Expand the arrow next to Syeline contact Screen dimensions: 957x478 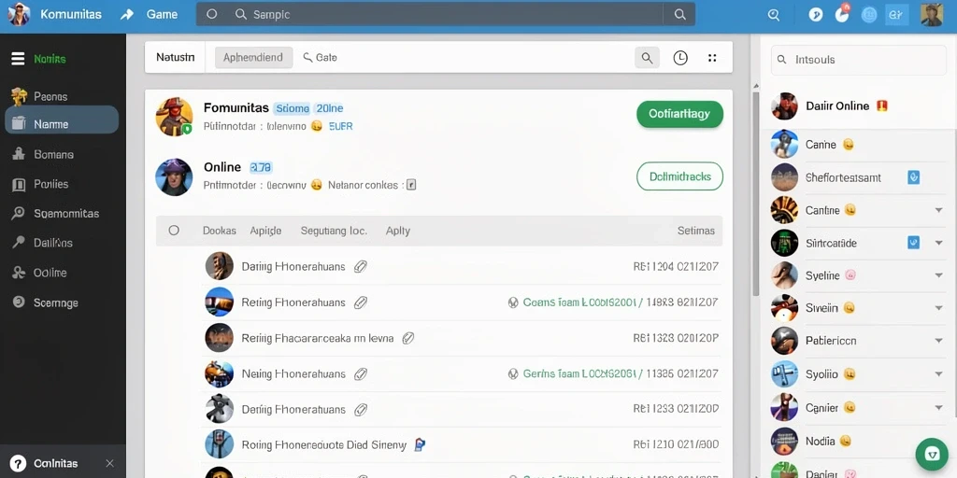938,275
